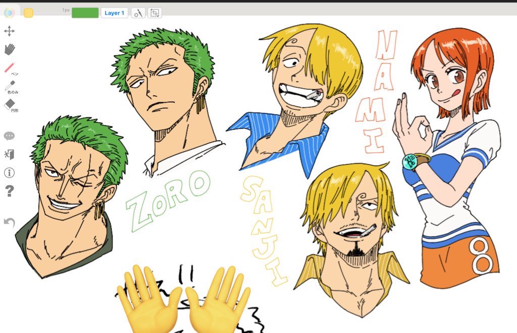This screenshot has height=333, width=517.
Task: Open the color wheel picker
Action: (x=9, y=13)
